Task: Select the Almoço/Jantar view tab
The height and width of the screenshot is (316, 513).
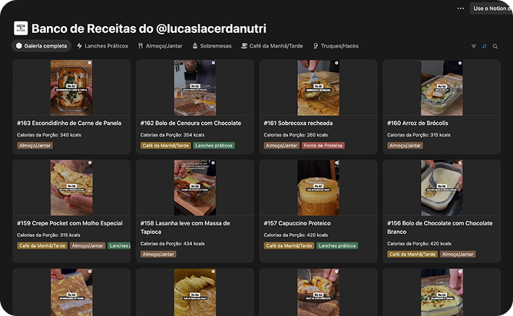Action: tap(160, 46)
